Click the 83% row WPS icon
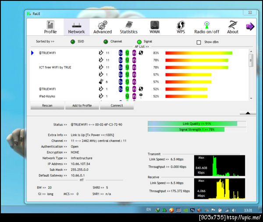Viewport: 263px width, 222px height. tap(141, 53)
